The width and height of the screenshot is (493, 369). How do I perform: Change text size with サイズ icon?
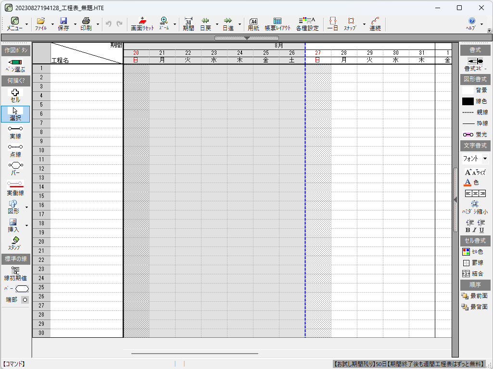pyautogui.click(x=475, y=172)
